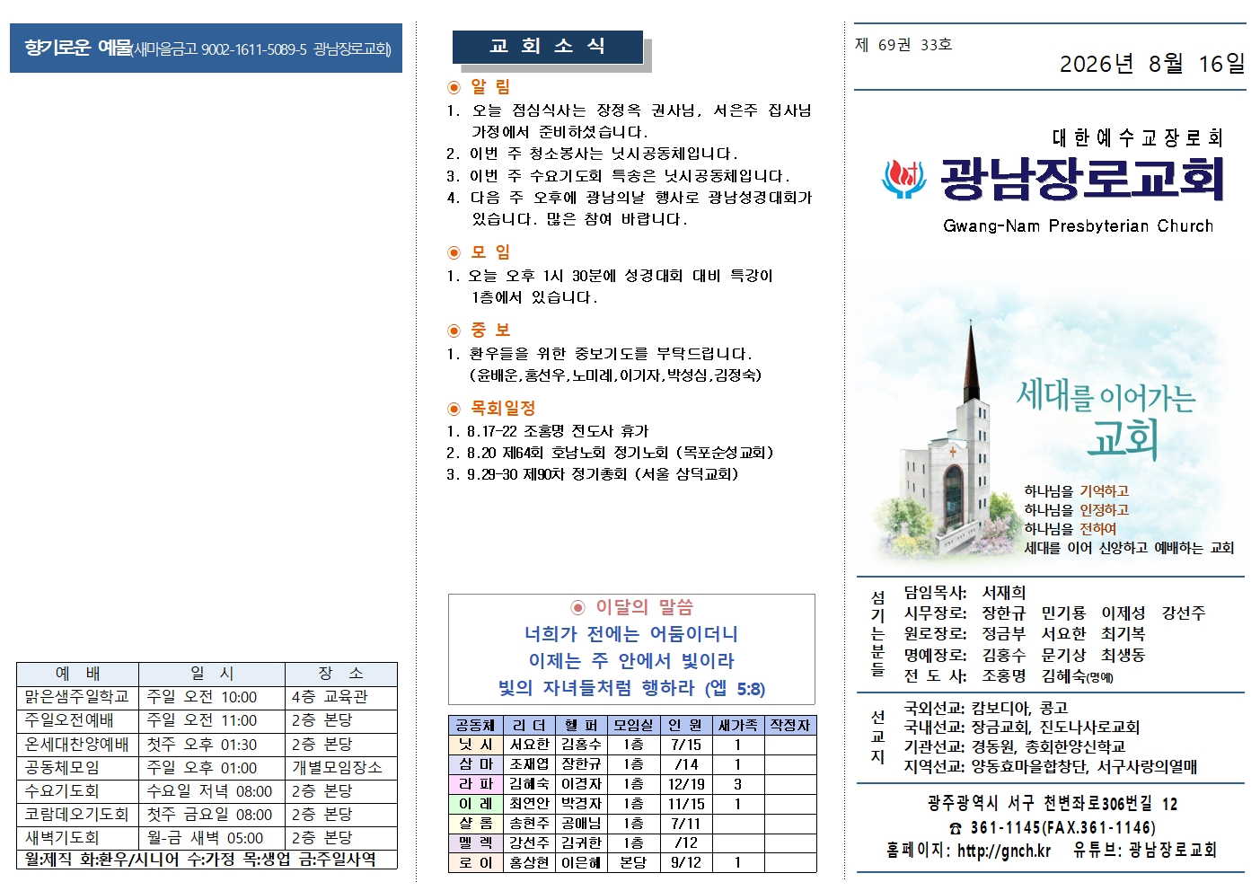This screenshot has width=1260, height=891.
Task: Select the address "광주광역시 서구 천변좌로306번길 12"
Action: (1052, 804)
